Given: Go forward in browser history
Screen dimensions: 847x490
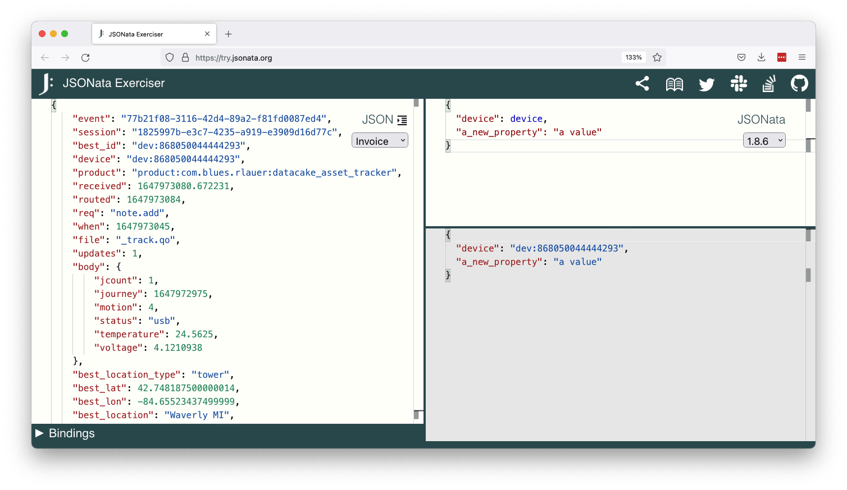Looking at the screenshot, I should point(65,58).
